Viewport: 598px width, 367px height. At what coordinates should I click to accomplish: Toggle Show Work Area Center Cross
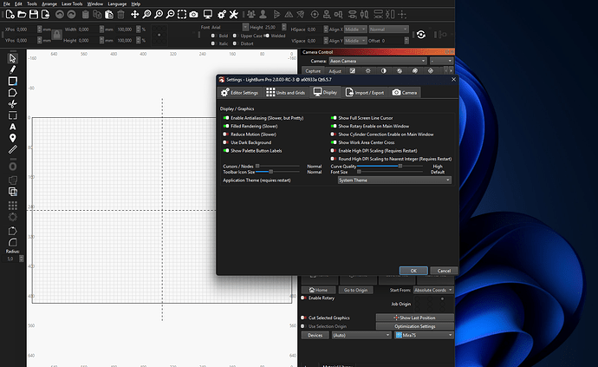click(333, 142)
